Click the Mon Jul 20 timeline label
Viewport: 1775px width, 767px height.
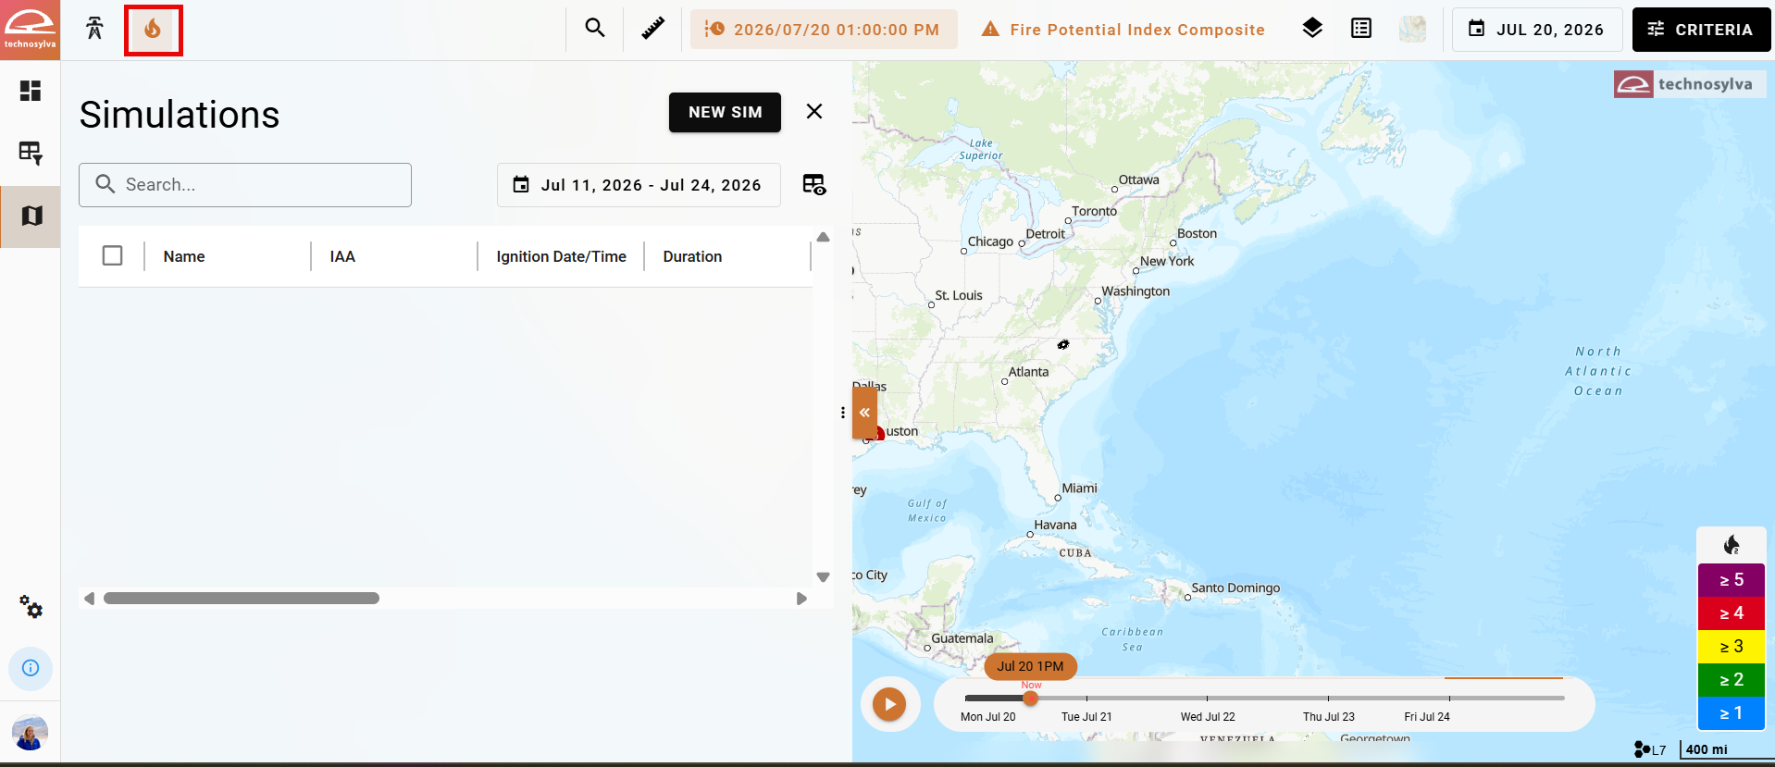(x=987, y=716)
